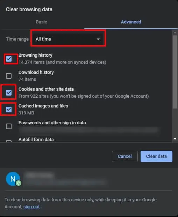The width and height of the screenshot is (178, 217).
Task: Click the Cancel button
Action: click(x=125, y=156)
